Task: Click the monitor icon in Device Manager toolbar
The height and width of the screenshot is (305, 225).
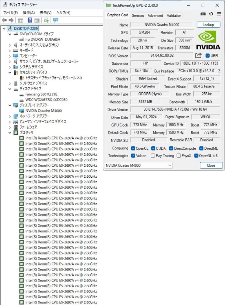Action: point(56,20)
